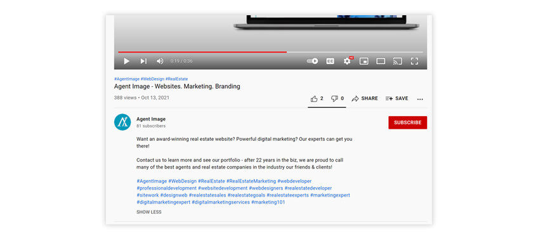Select the video title text
This screenshot has width=538, height=239.
tap(177, 86)
